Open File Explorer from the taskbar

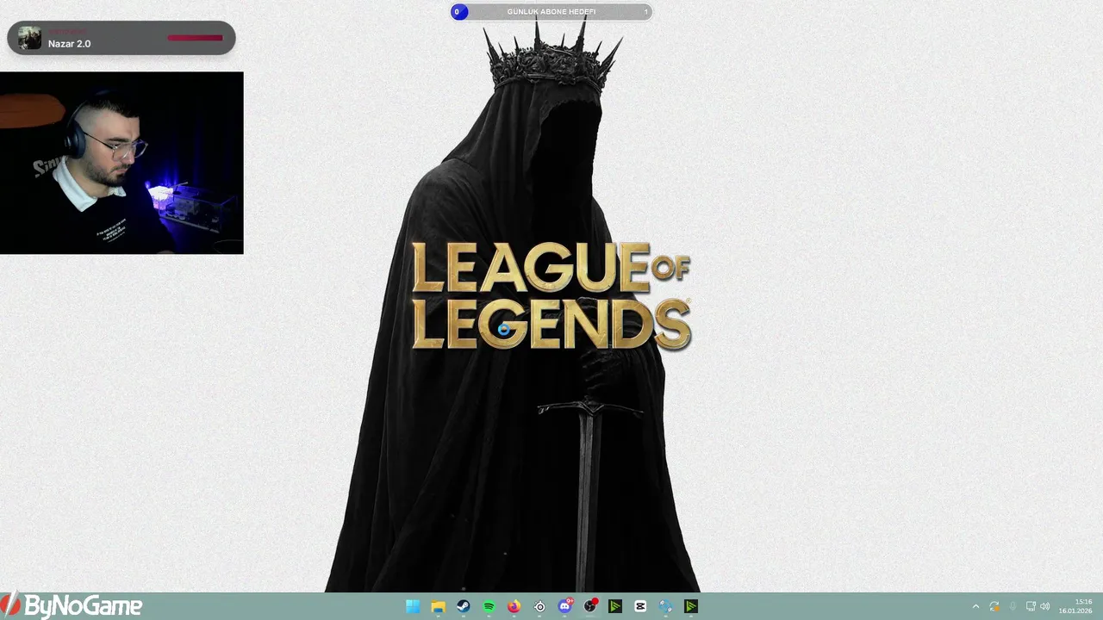[438, 606]
